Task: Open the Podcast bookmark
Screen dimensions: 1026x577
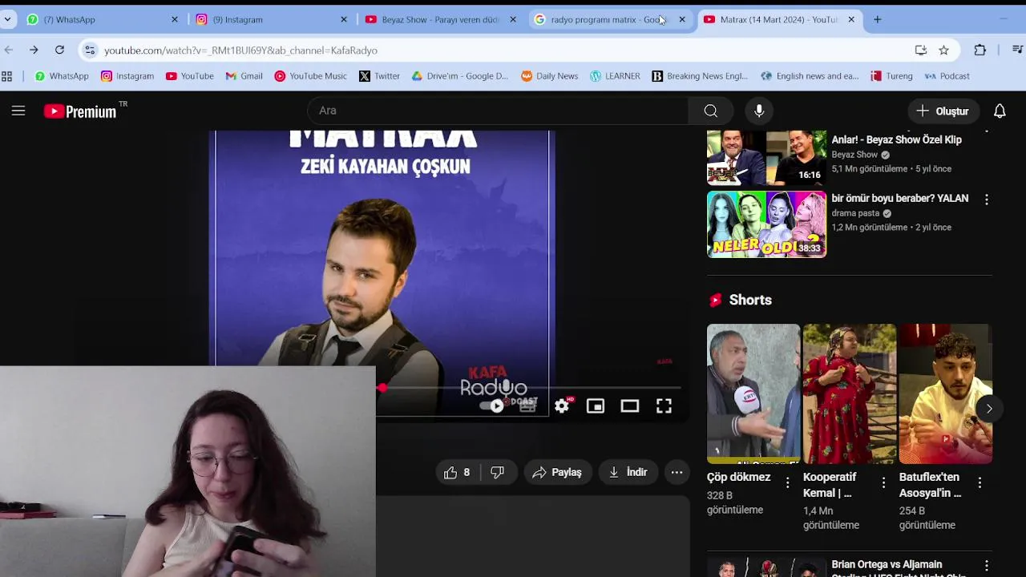Action: (947, 76)
